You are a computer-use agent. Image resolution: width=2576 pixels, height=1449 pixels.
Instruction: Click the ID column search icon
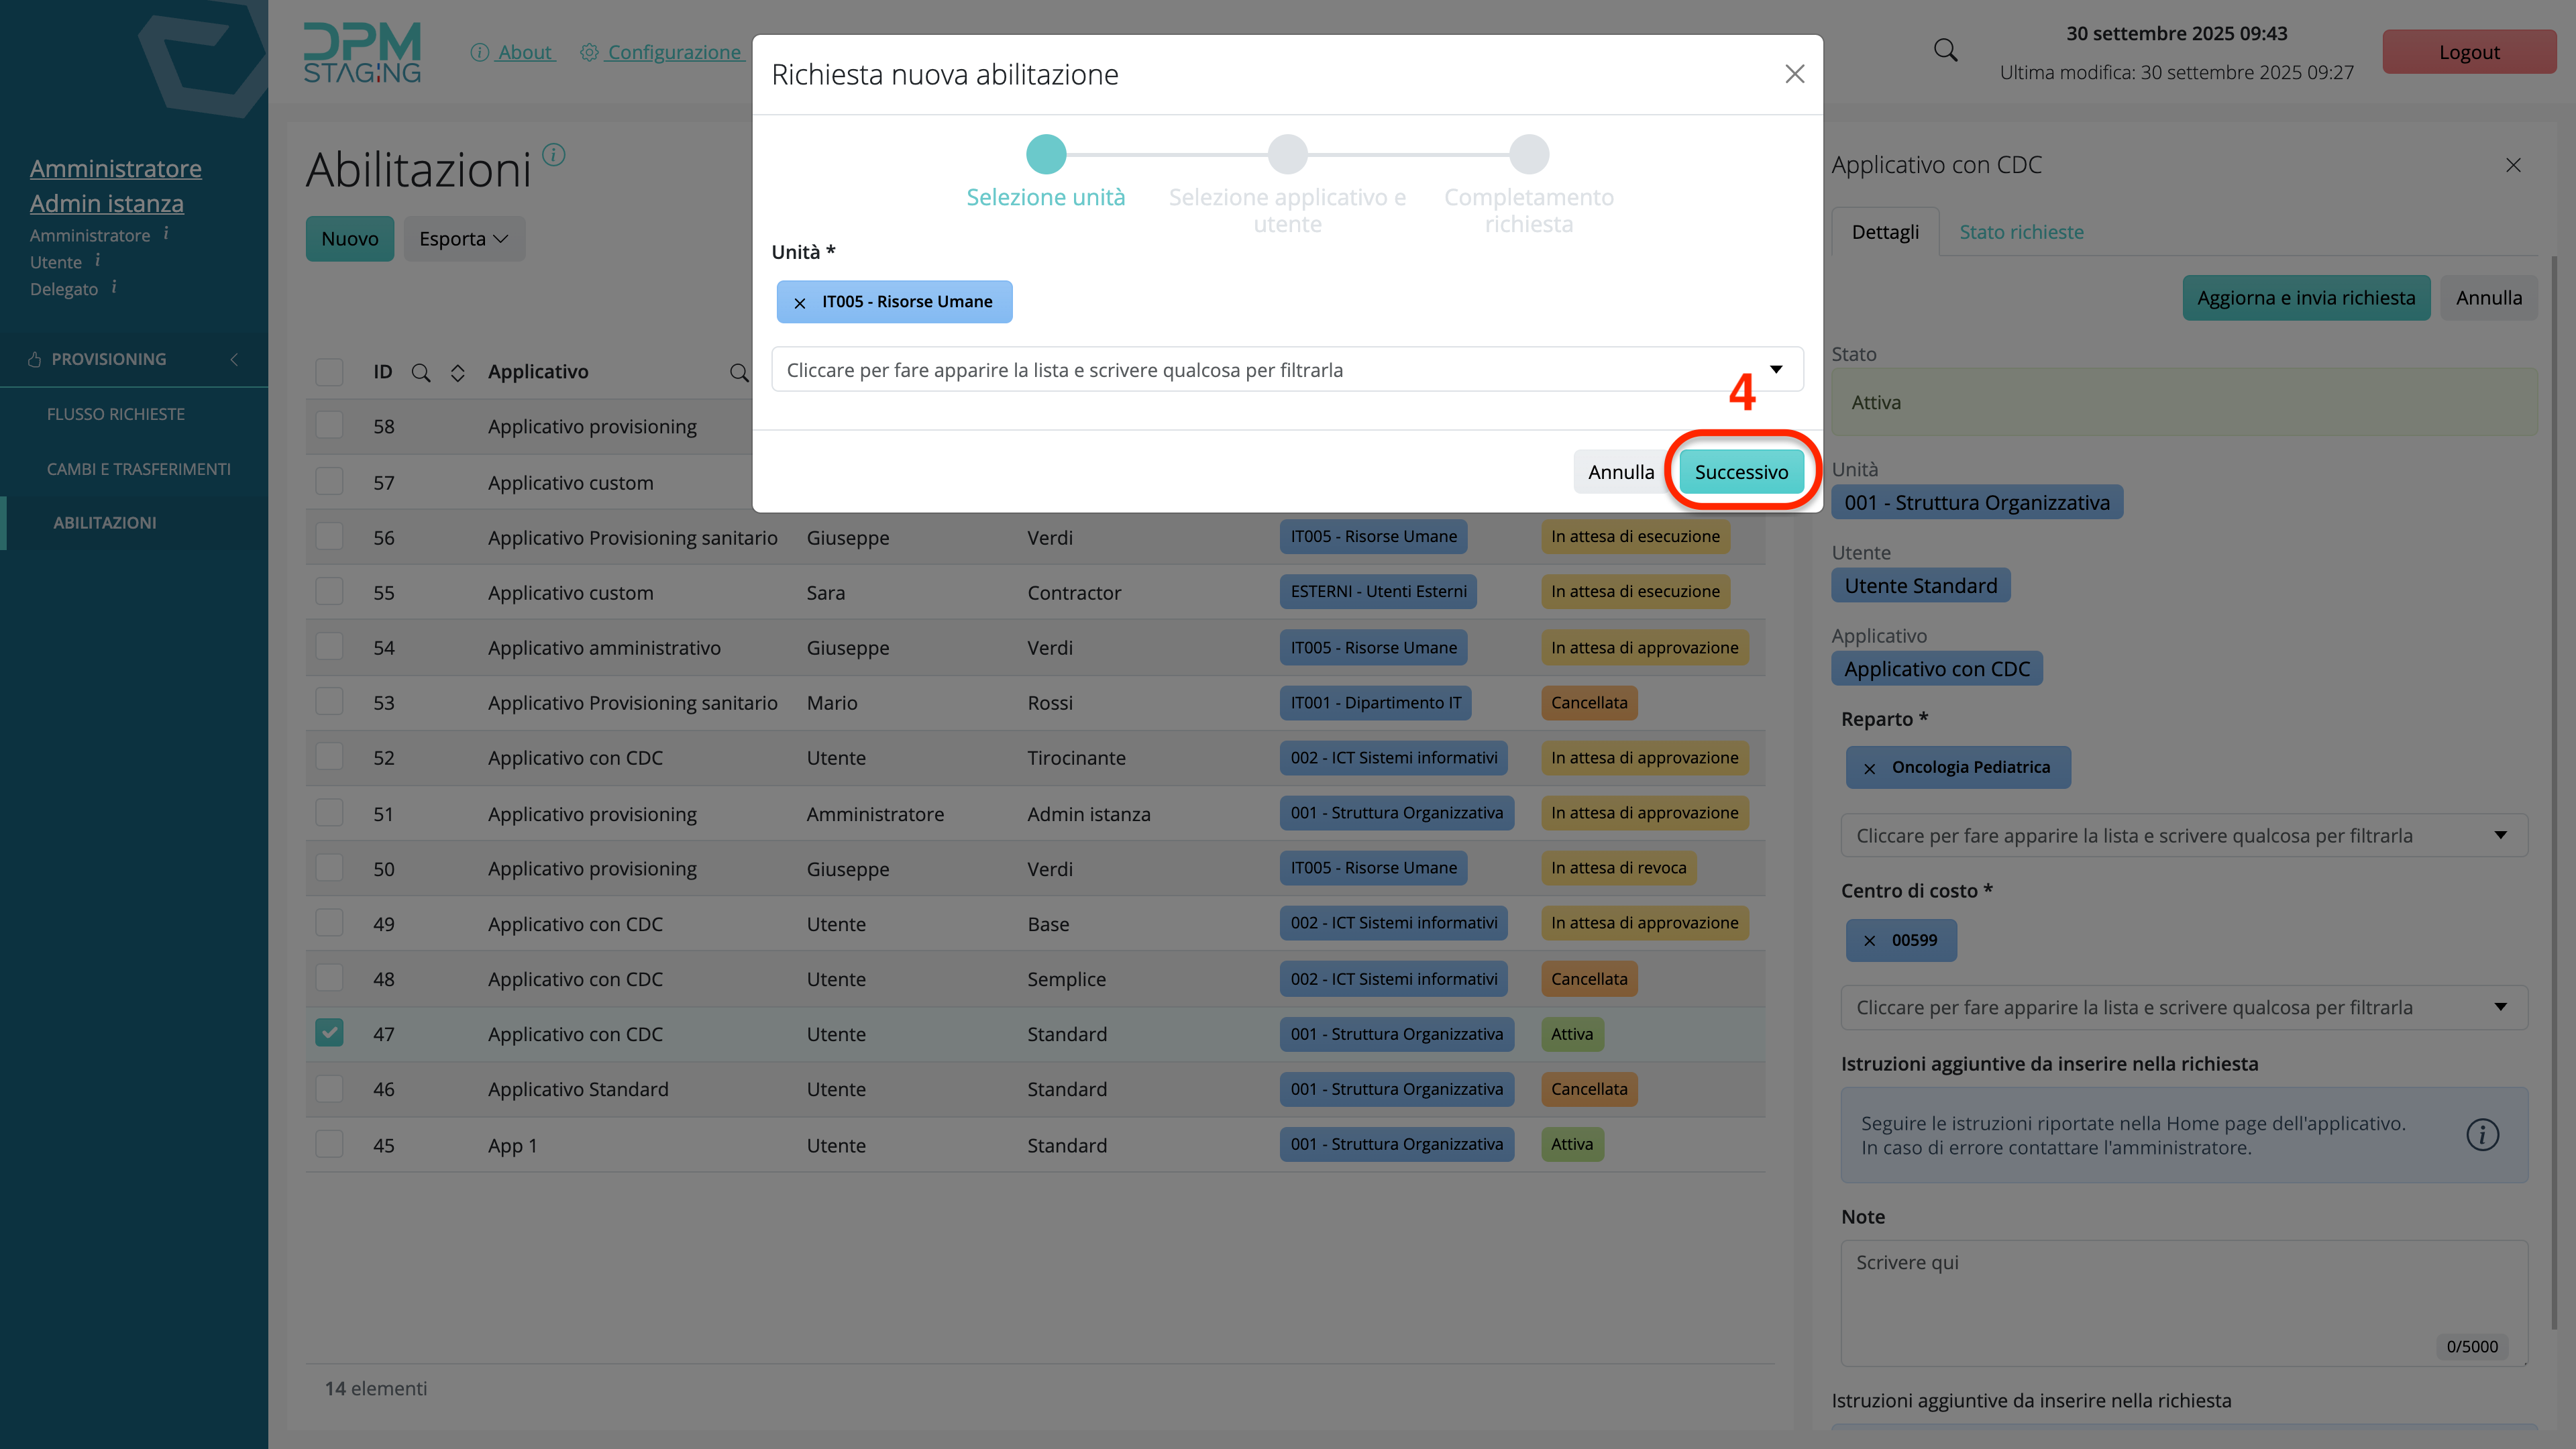click(421, 373)
